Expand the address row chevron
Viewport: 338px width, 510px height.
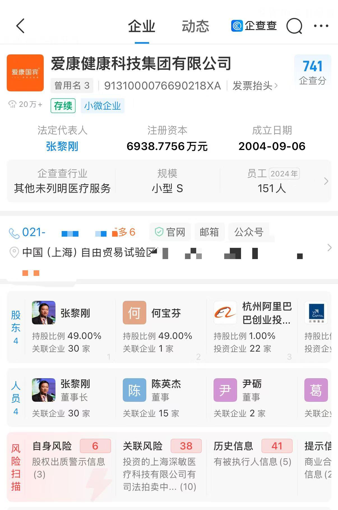click(x=330, y=248)
